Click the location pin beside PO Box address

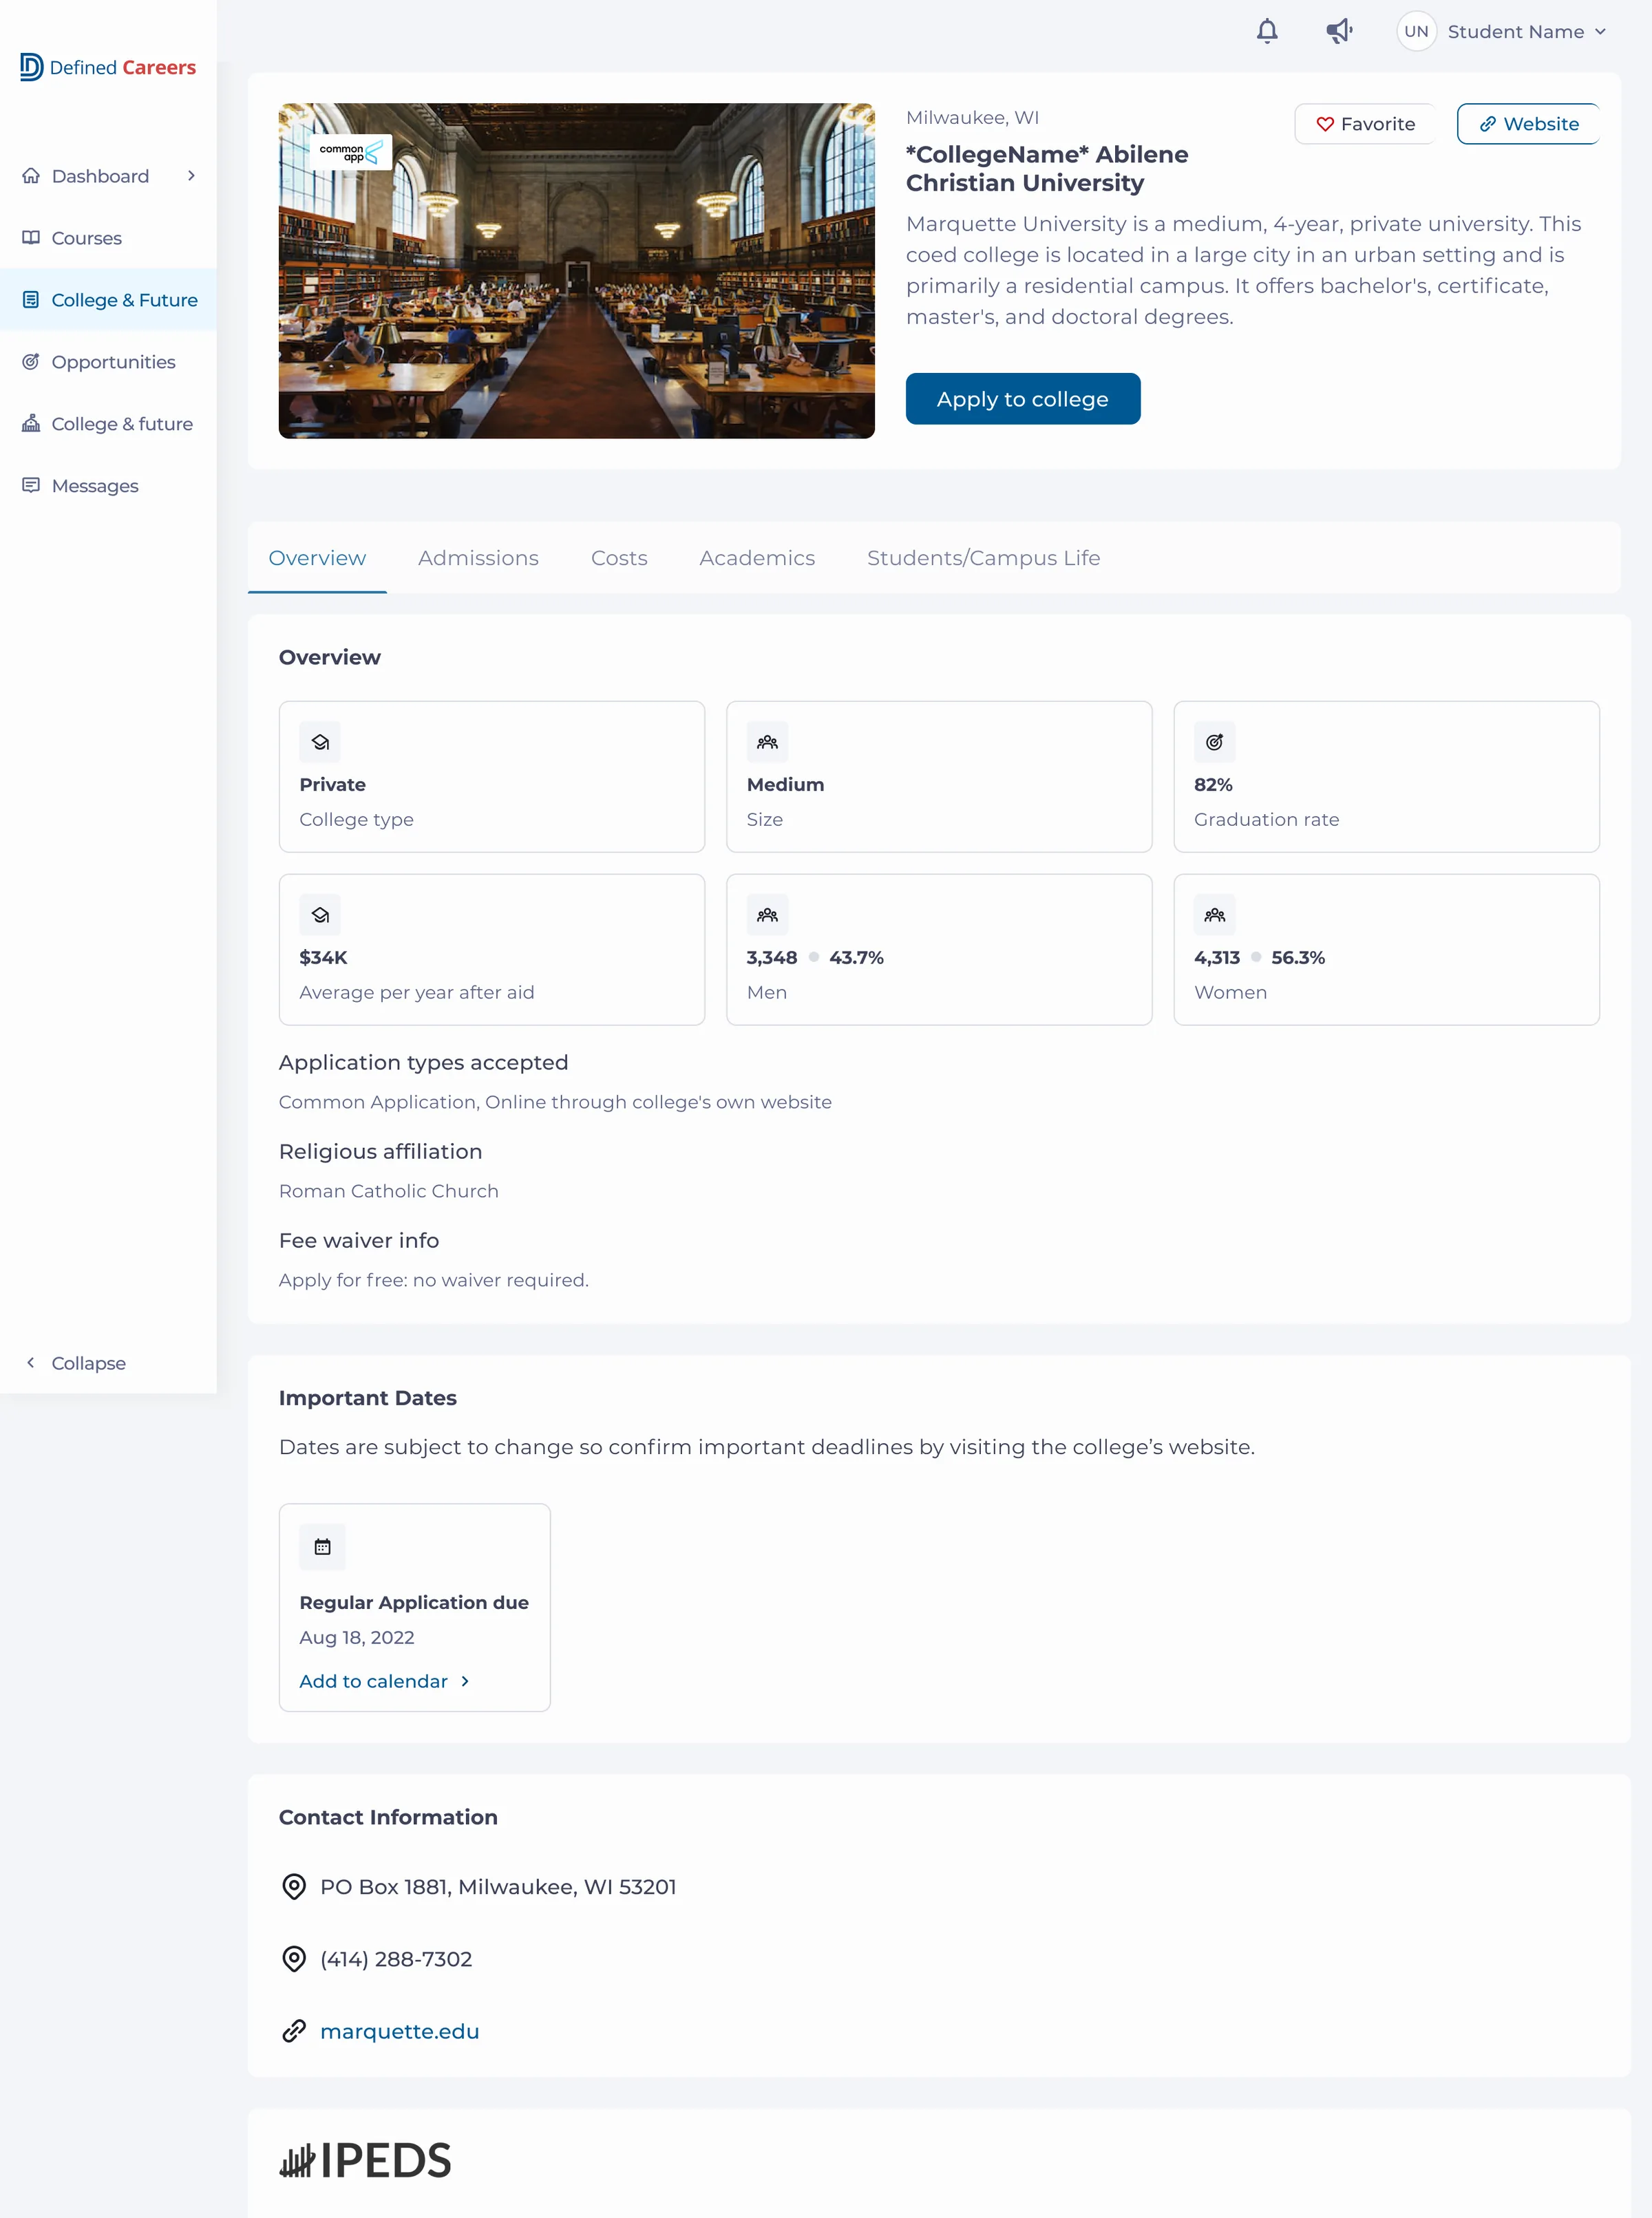pyautogui.click(x=294, y=1887)
